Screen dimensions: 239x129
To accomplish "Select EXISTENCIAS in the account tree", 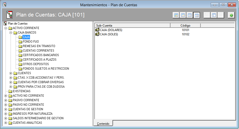I will tap(21, 91).
